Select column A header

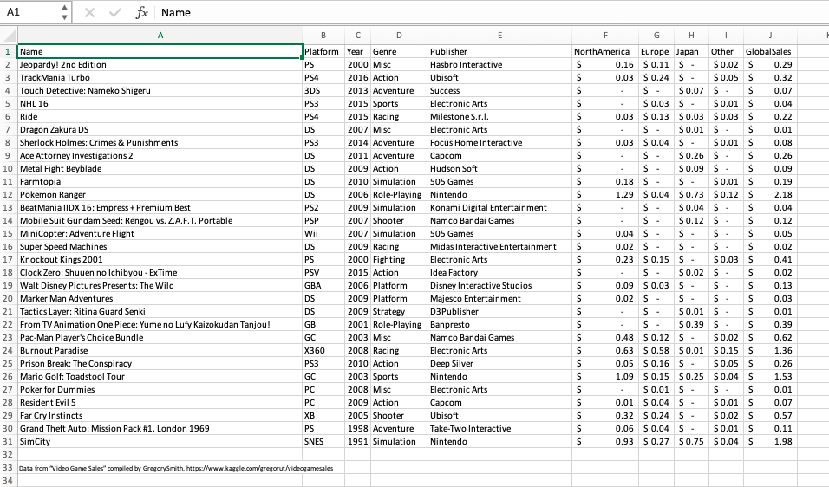tap(160, 36)
